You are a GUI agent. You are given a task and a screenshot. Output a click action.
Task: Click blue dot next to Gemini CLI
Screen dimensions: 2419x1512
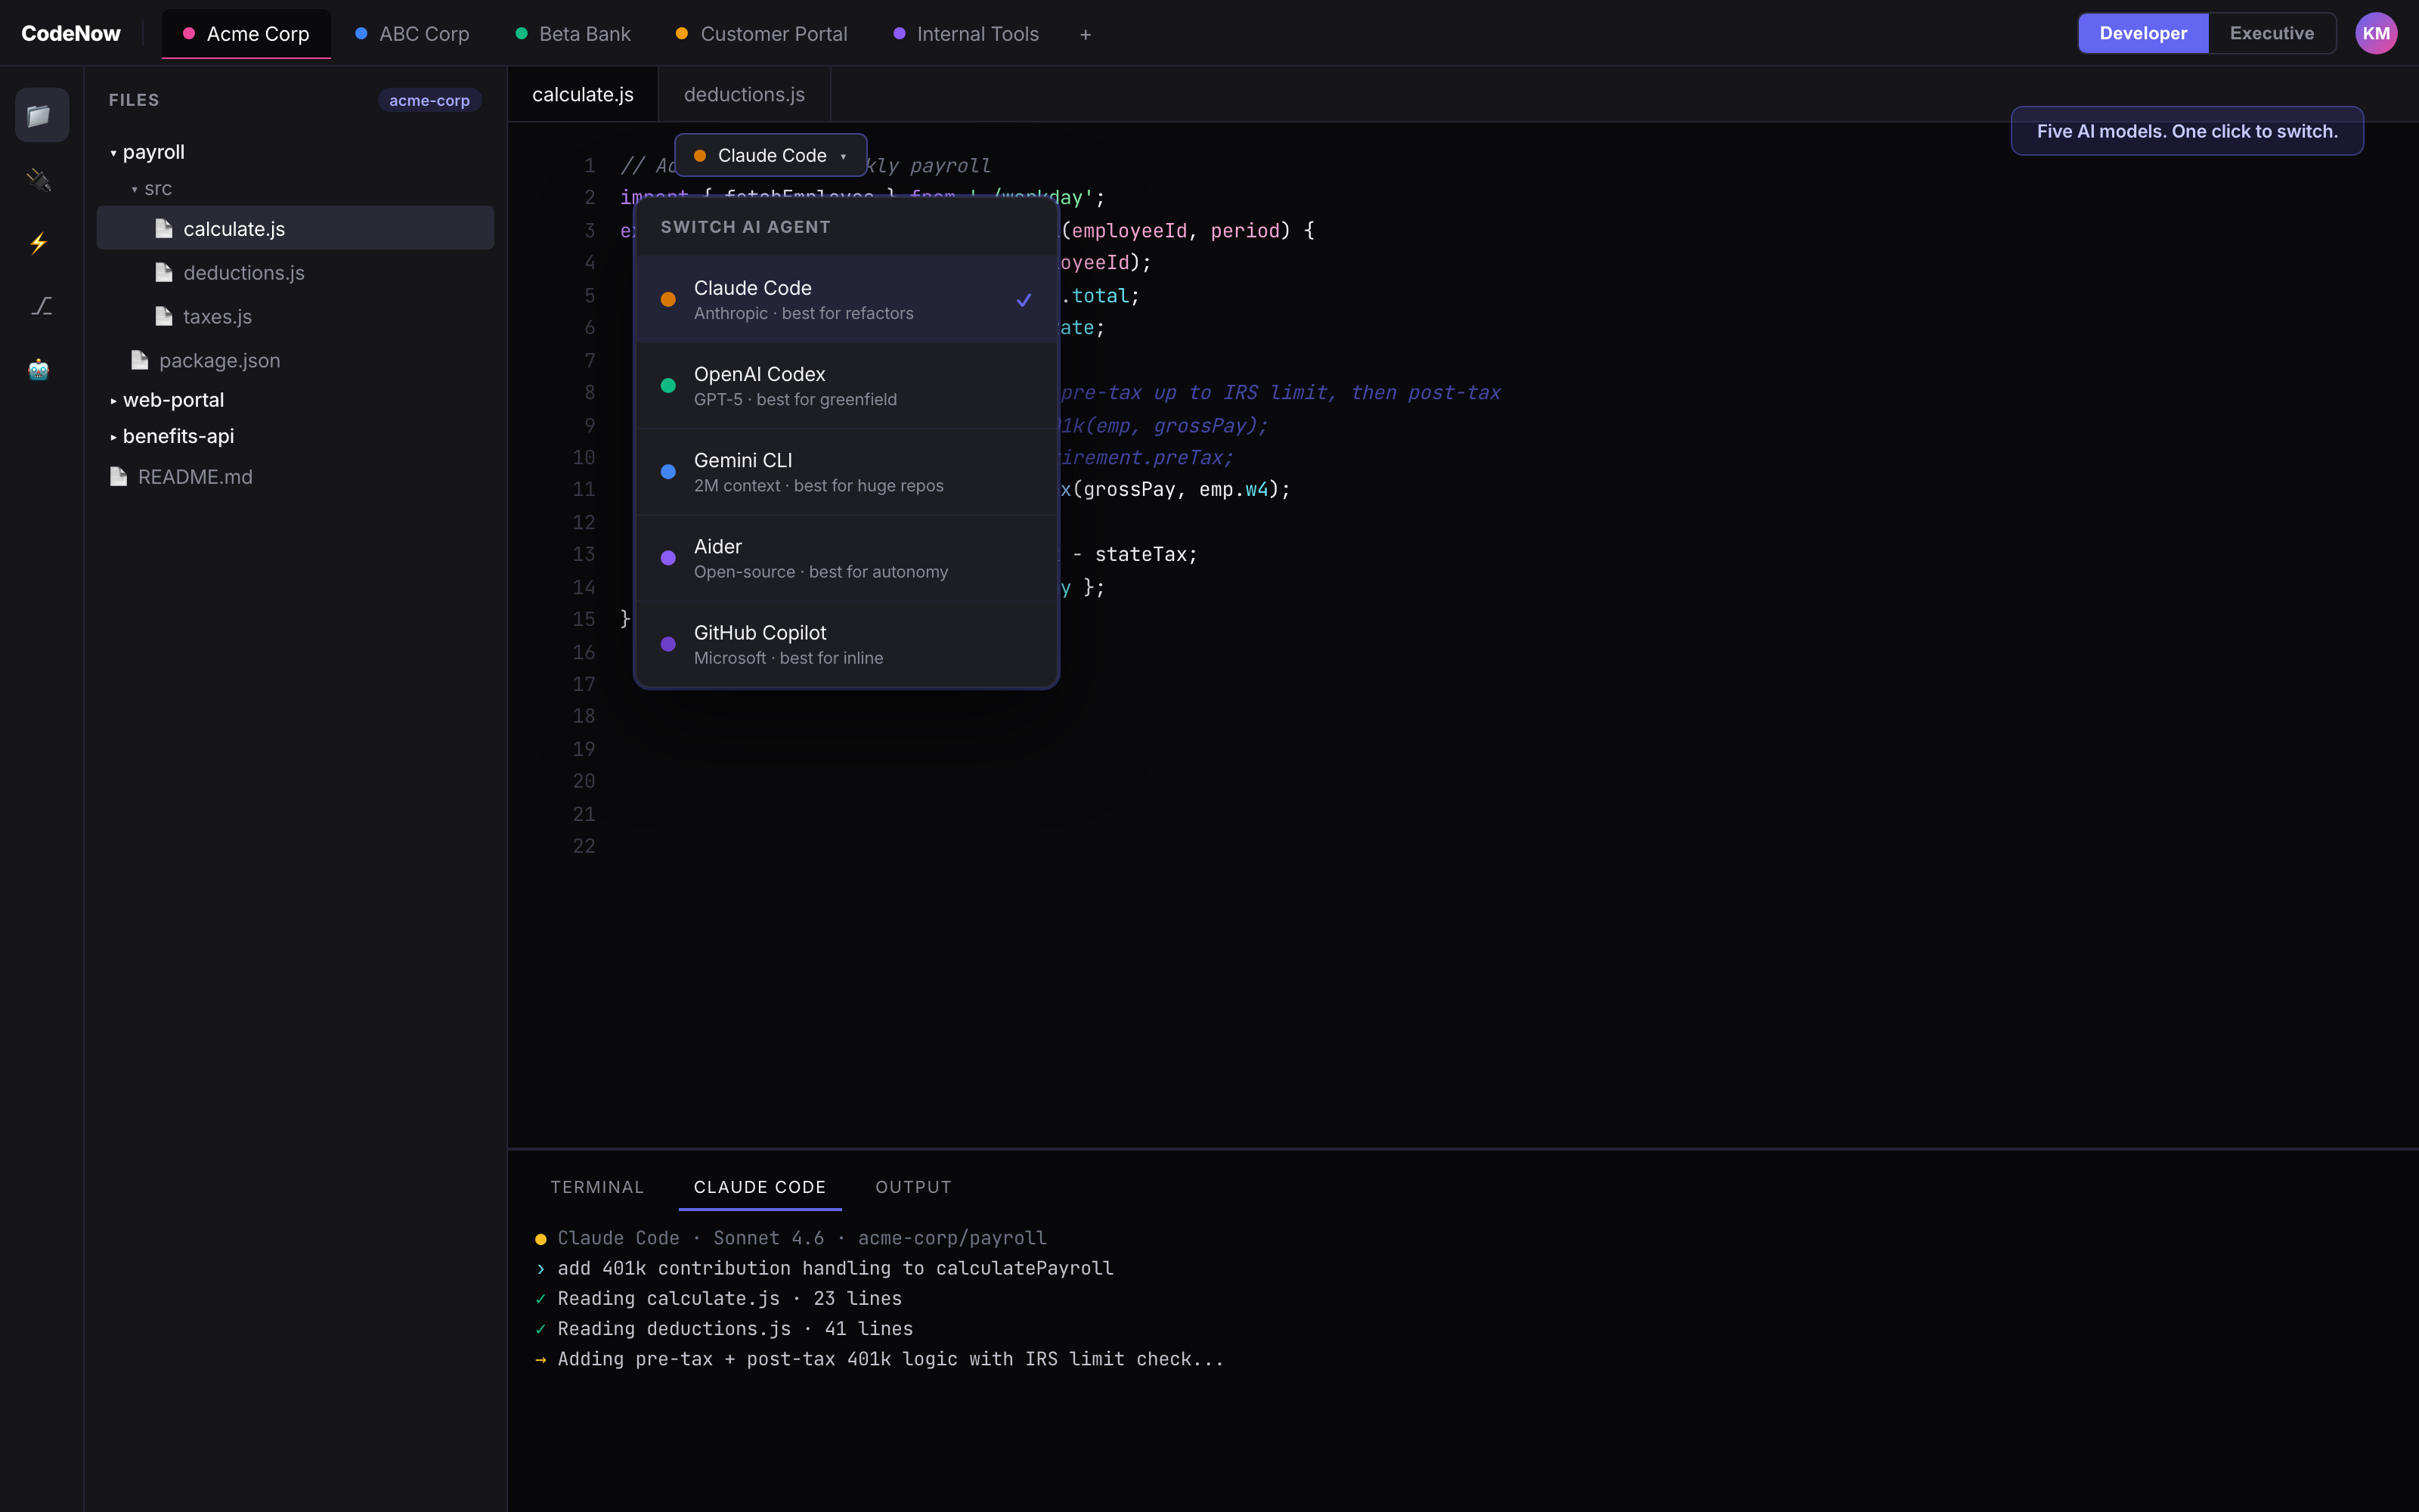[667, 471]
